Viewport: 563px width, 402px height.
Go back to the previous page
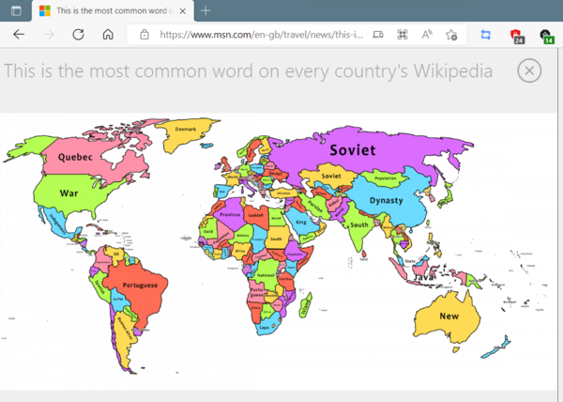pos(19,35)
